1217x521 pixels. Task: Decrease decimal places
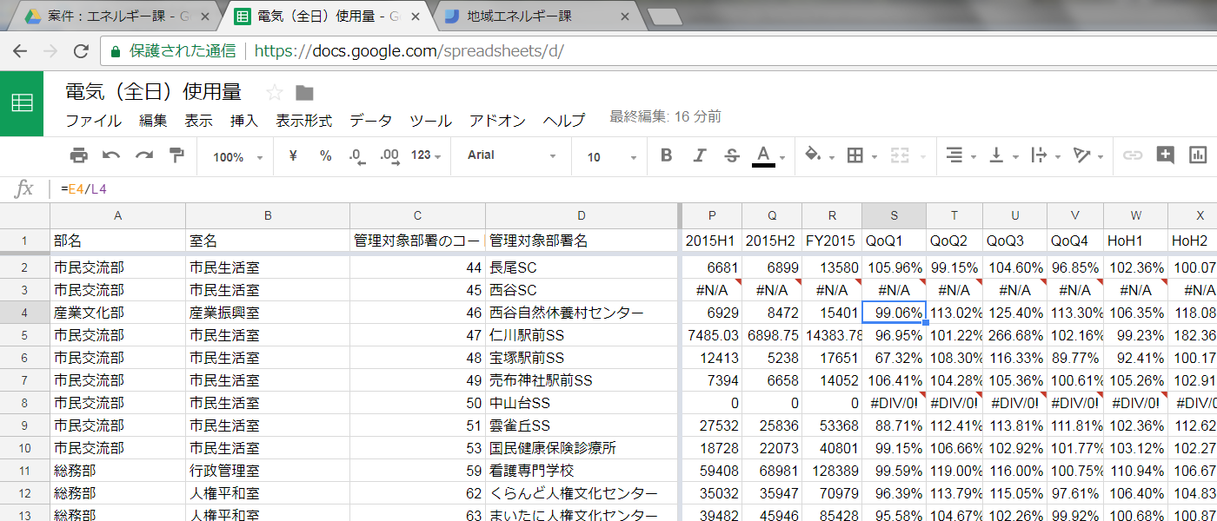point(356,155)
